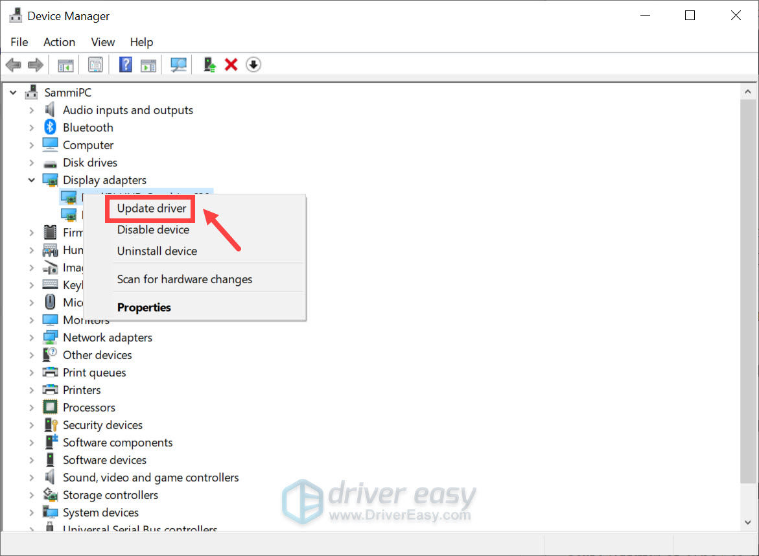
Task: Select the Software components label
Action: click(x=117, y=443)
